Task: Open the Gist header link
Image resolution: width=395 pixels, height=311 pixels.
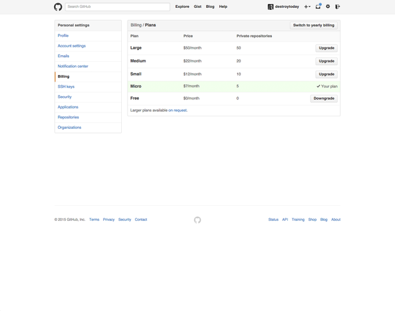Action: 197,7
